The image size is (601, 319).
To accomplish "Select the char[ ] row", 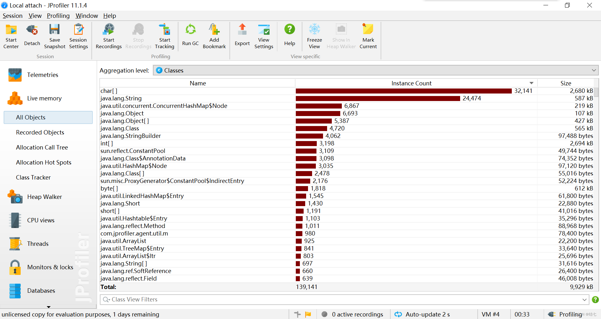I will coord(347,91).
